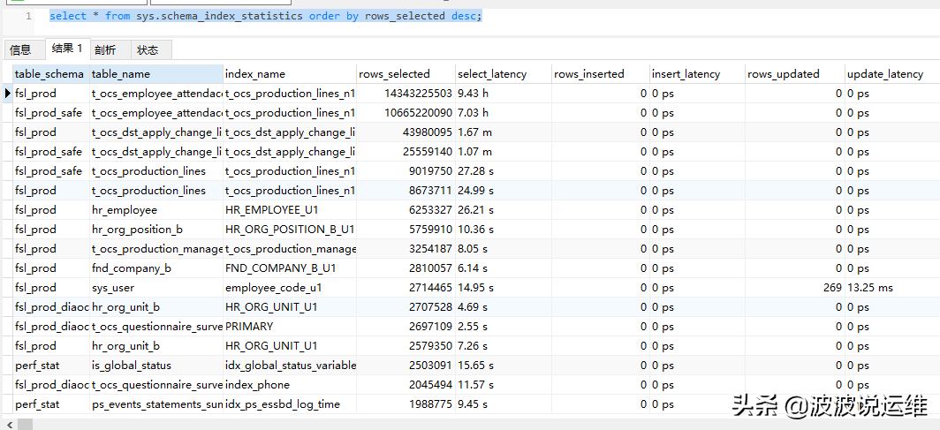Click the 4.69 s latency cell
This screenshot has height=430, width=940.
pyautogui.click(x=504, y=307)
